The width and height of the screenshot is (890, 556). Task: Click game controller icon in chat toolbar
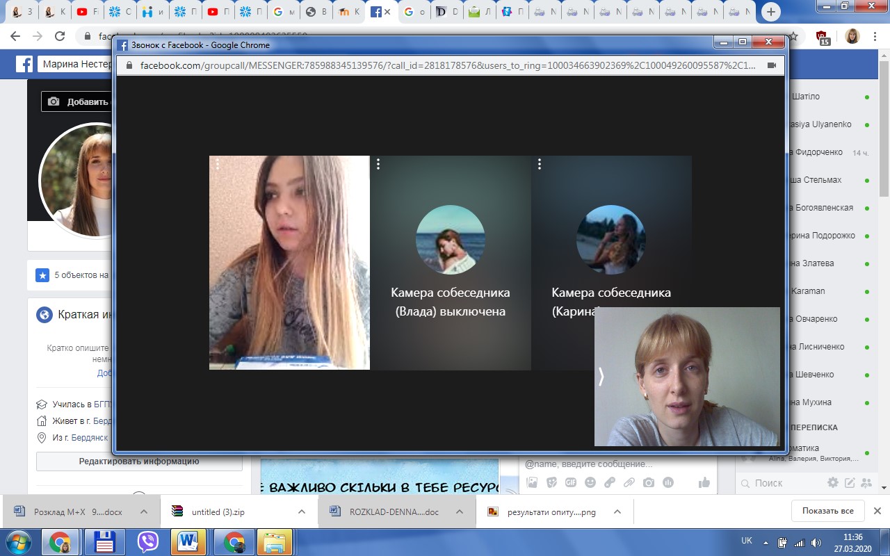(x=610, y=482)
